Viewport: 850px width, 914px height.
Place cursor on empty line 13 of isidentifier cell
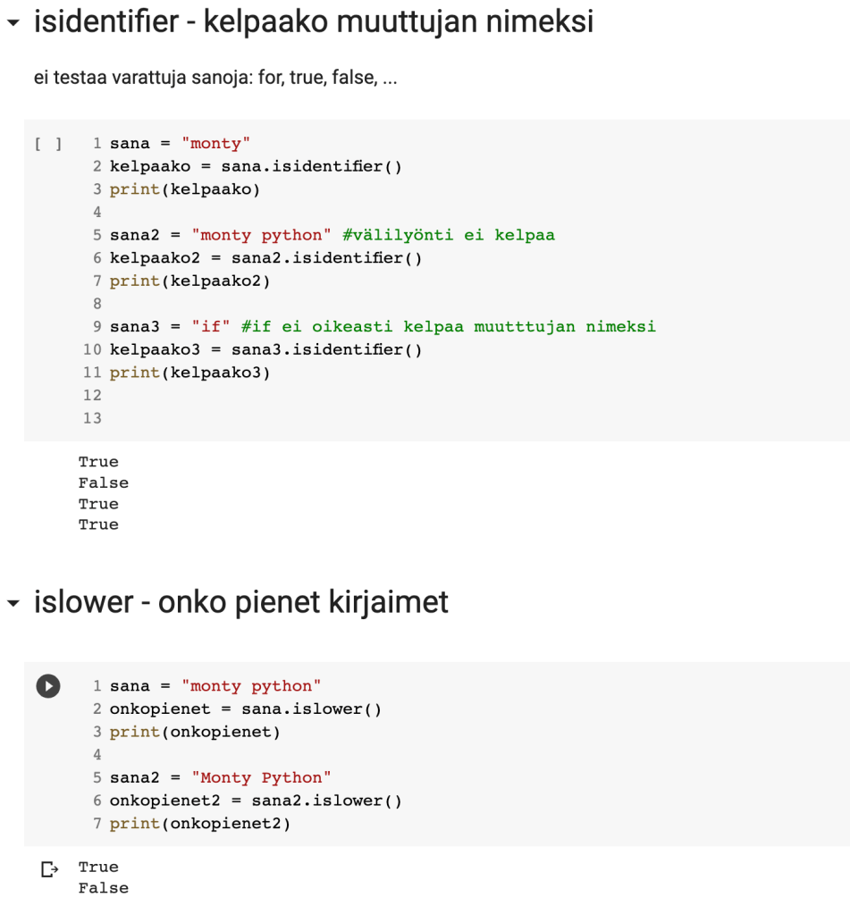pos(268,418)
